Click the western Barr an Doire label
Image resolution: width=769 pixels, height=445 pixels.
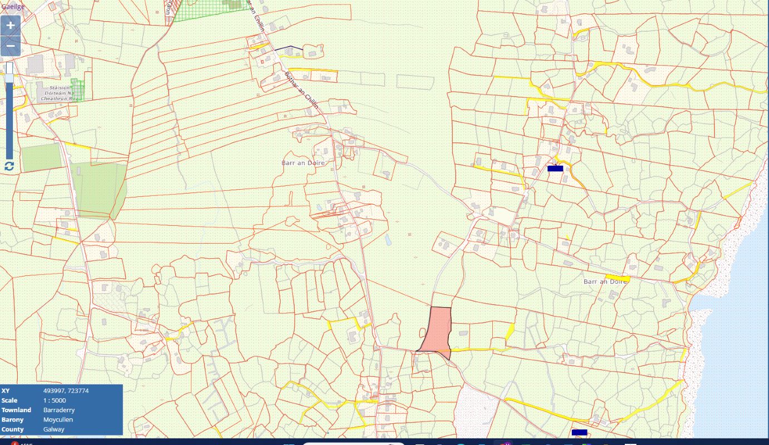[303, 161]
